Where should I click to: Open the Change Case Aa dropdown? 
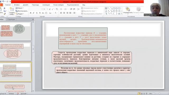click(x=50, y=13)
